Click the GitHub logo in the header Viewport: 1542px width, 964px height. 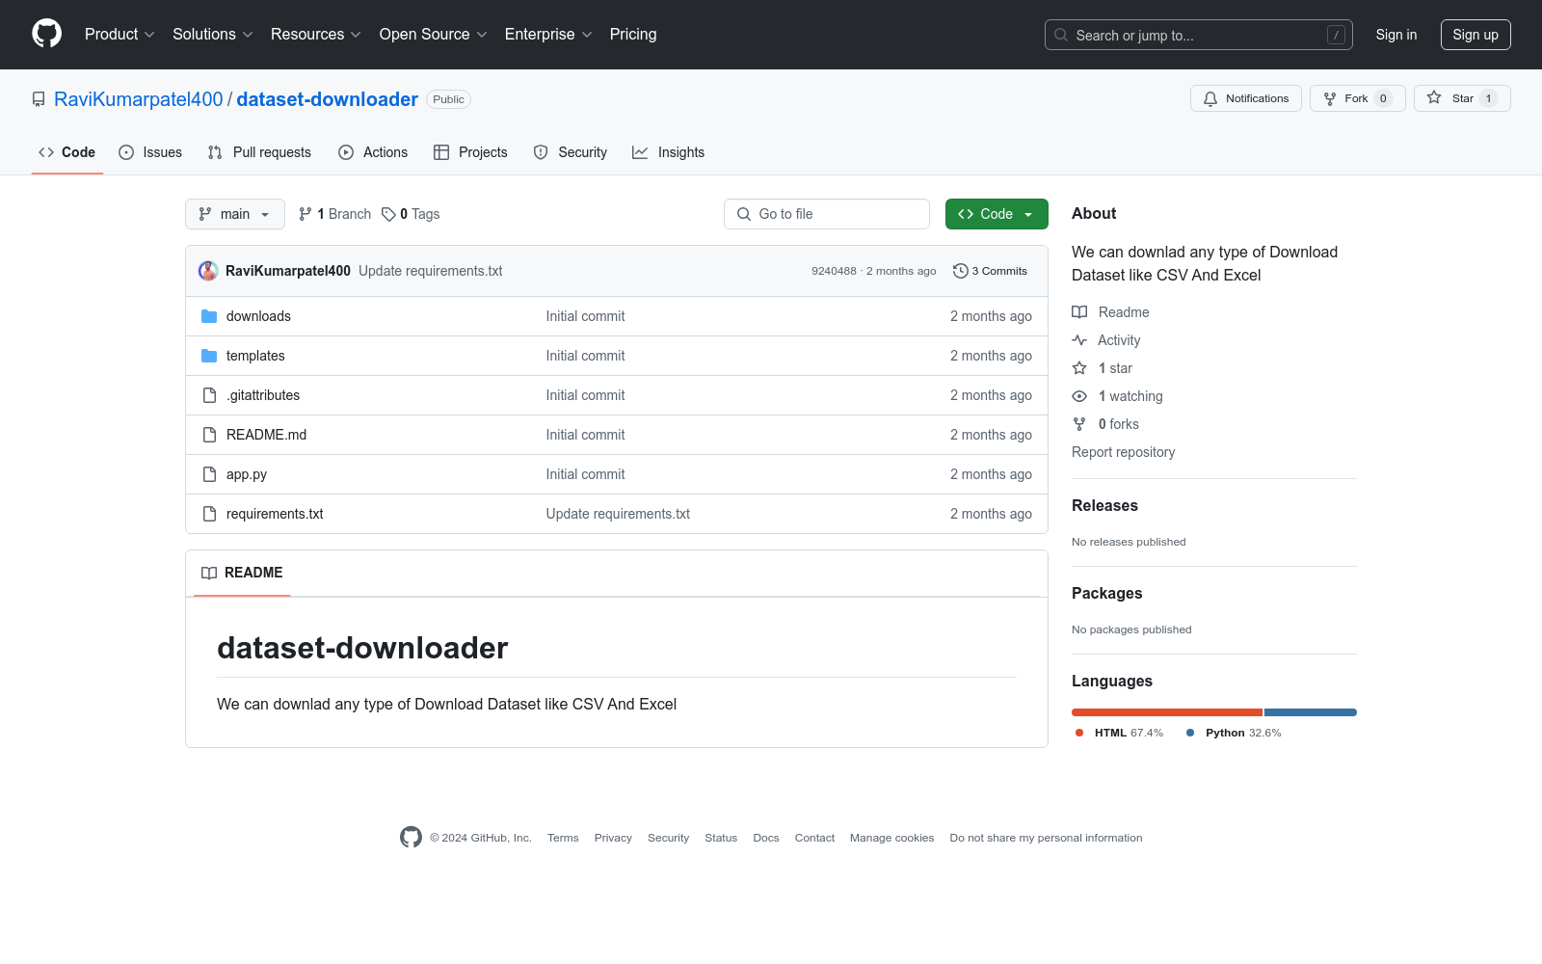[46, 34]
